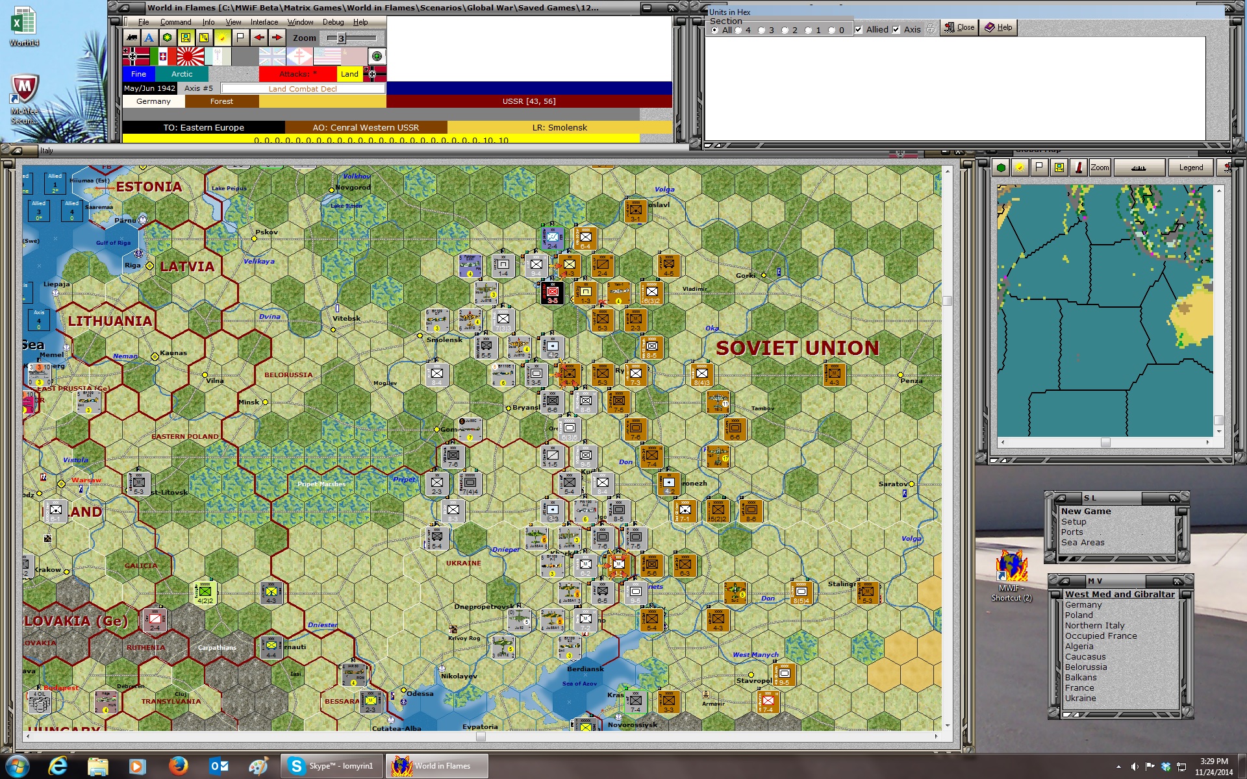The image size is (1247, 779).
Task: Click Help button in Units in Hex
Action: 998,27
